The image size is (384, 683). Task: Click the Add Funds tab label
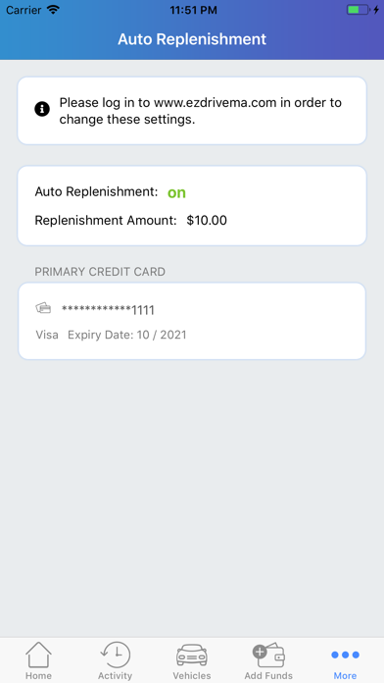click(268, 675)
